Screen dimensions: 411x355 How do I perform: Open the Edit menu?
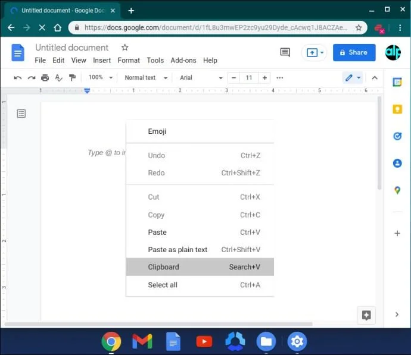coord(58,61)
